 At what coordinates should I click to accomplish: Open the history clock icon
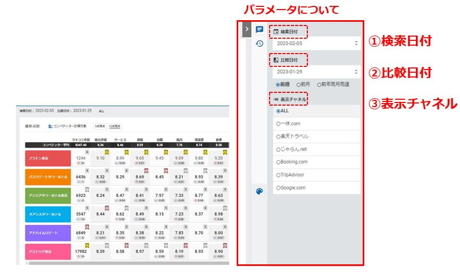[259, 44]
